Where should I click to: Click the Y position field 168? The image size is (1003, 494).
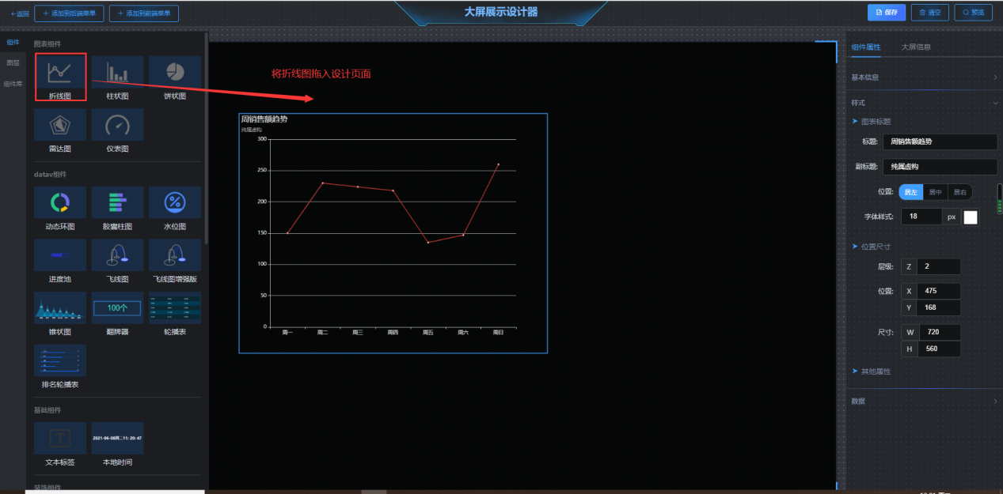point(939,307)
